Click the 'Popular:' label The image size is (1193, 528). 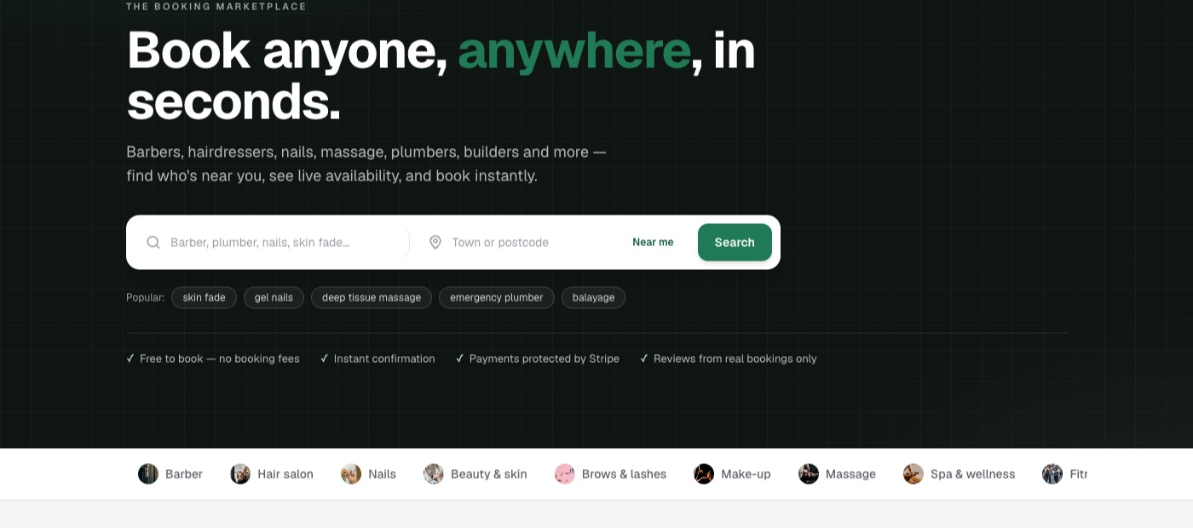[146, 297]
